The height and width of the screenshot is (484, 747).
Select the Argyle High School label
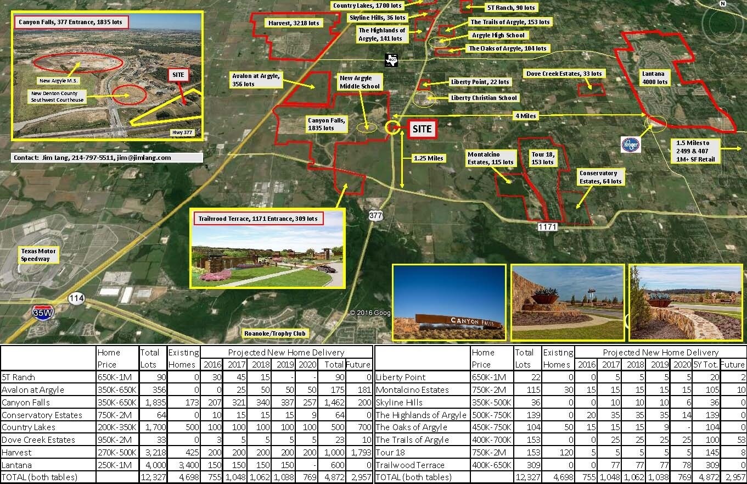pyautogui.click(x=498, y=35)
